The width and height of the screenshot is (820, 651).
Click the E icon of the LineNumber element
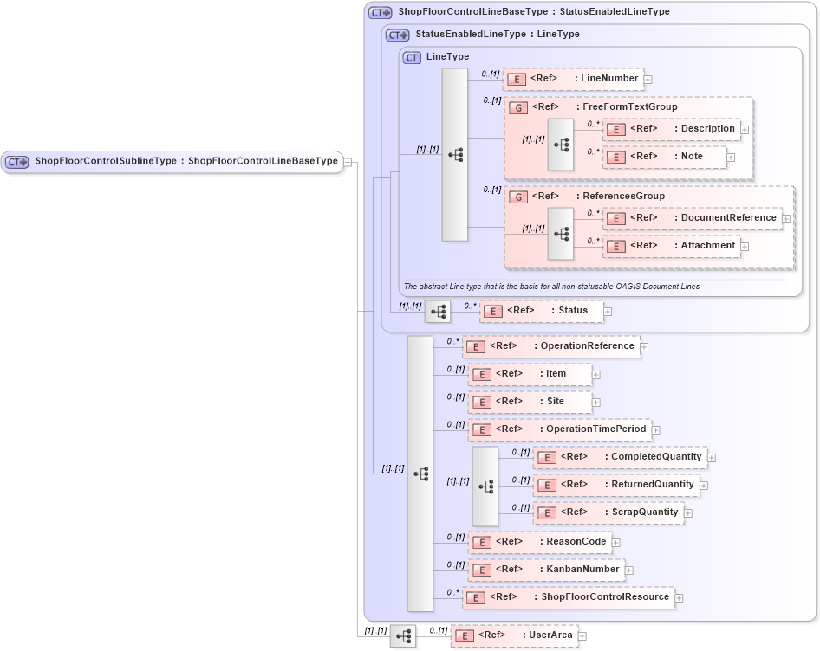pos(517,78)
